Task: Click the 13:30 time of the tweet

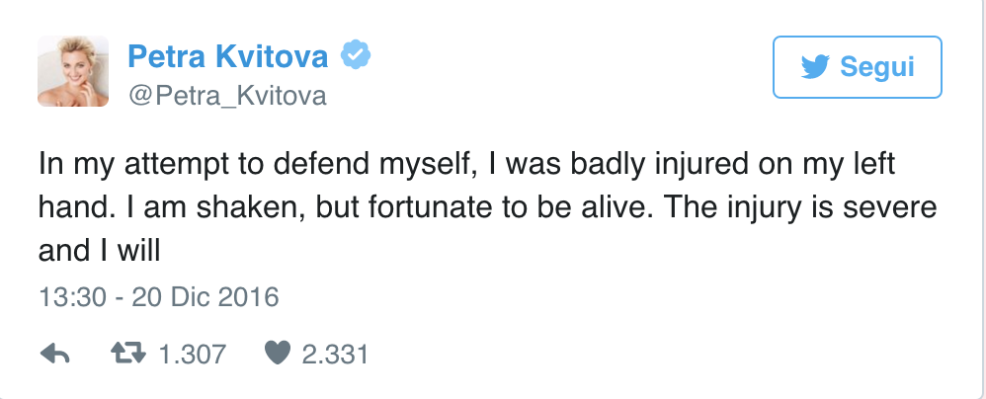Action: 67,296
